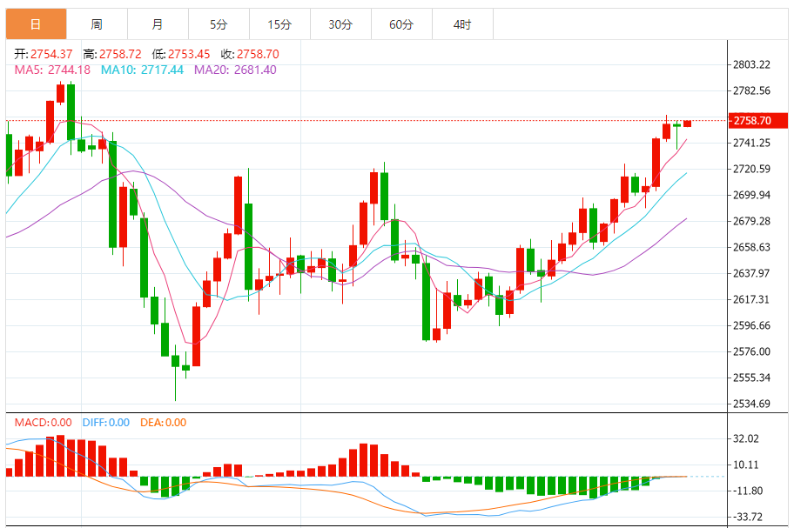Click the closing price 收 value

click(x=258, y=54)
